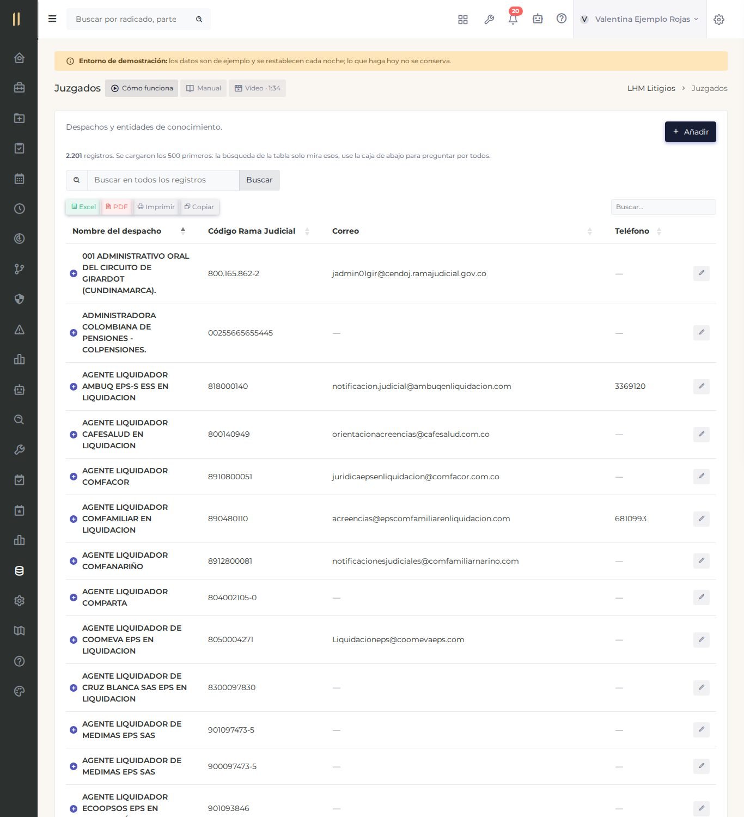Open the database icon in sidebar
The image size is (744, 817).
(19, 571)
